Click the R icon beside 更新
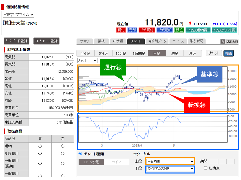Viewport: 241px width, 180px height. [223, 41]
